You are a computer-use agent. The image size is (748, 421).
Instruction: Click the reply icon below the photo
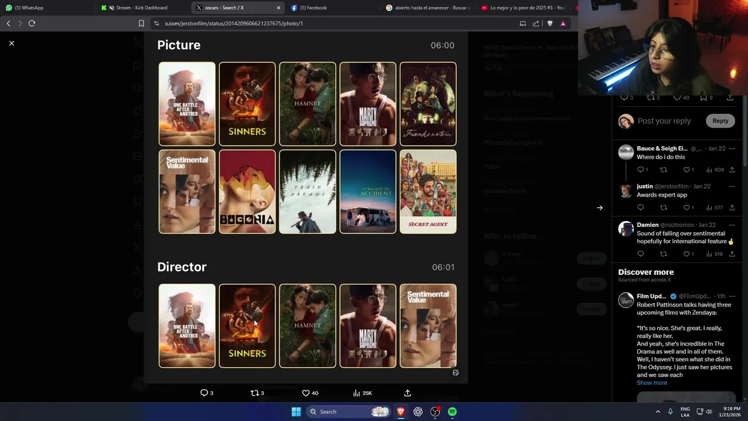pyautogui.click(x=204, y=393)
